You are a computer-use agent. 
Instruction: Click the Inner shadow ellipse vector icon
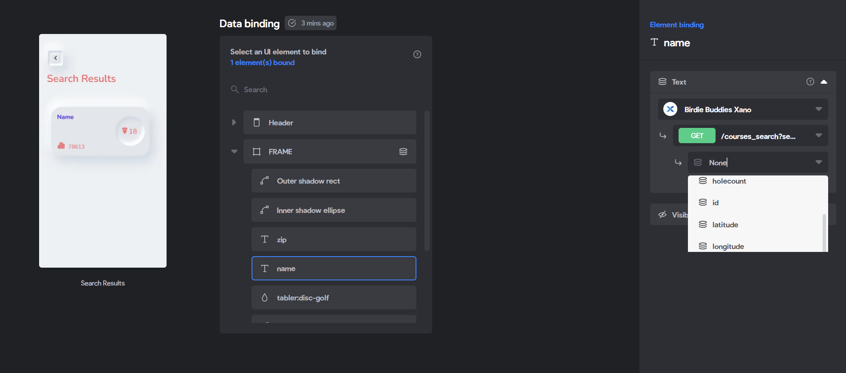pos(265,210)
